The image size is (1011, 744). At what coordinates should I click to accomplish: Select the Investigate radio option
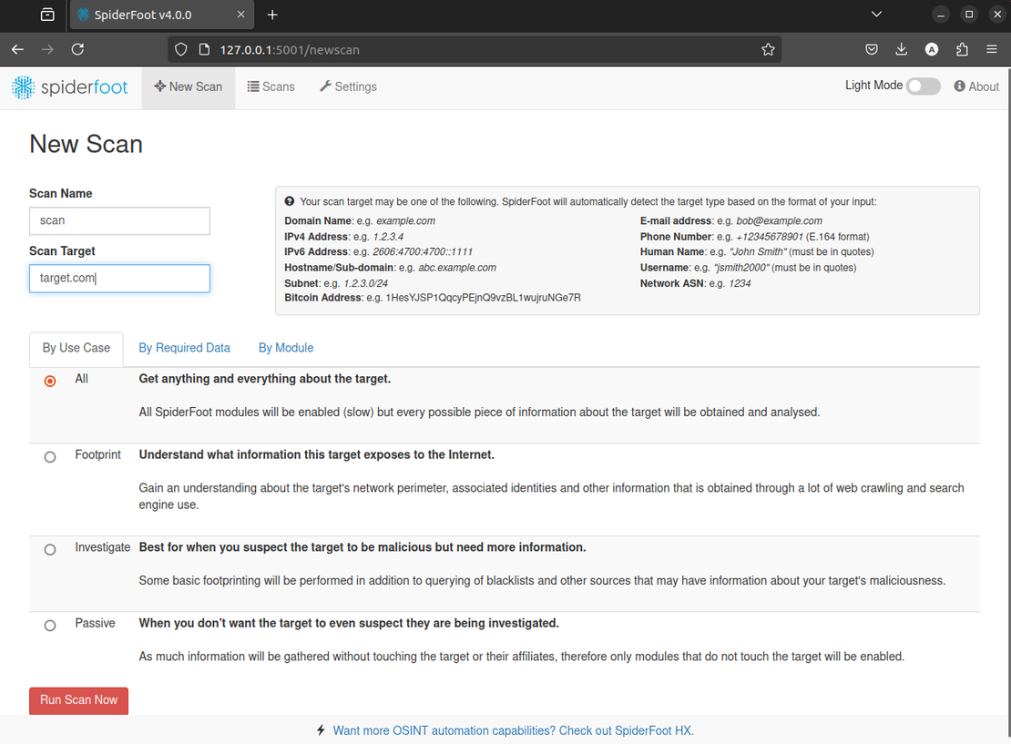pos(50,549)
